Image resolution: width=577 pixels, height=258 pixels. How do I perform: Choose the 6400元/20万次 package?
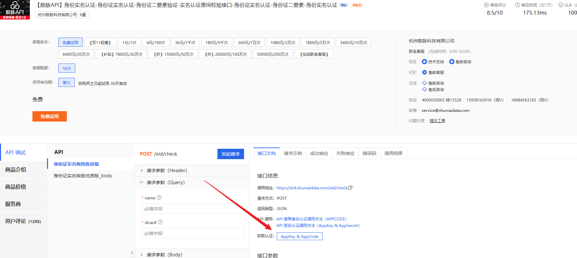point(76,54)
